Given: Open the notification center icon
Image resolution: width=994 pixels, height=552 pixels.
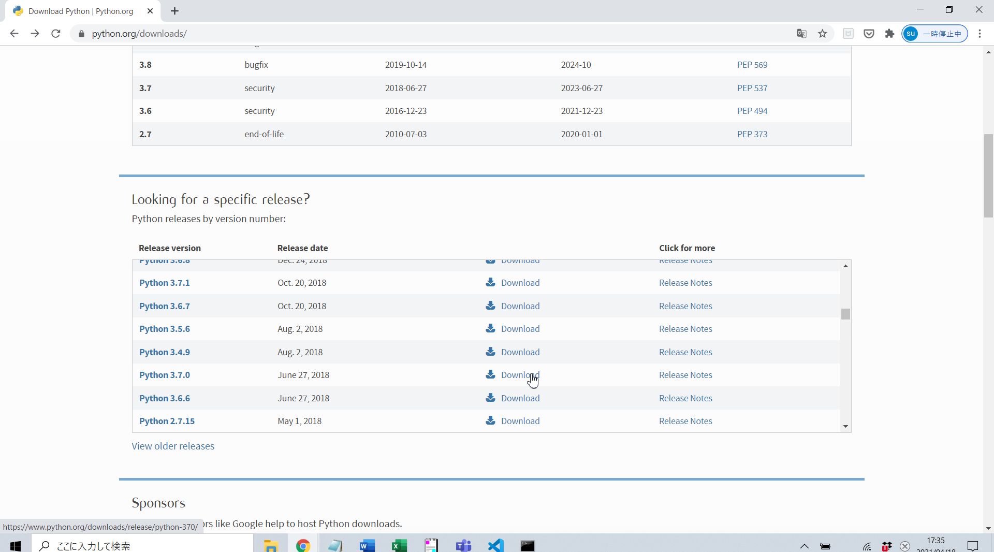Looking at the screenshot, I should 973,546.
